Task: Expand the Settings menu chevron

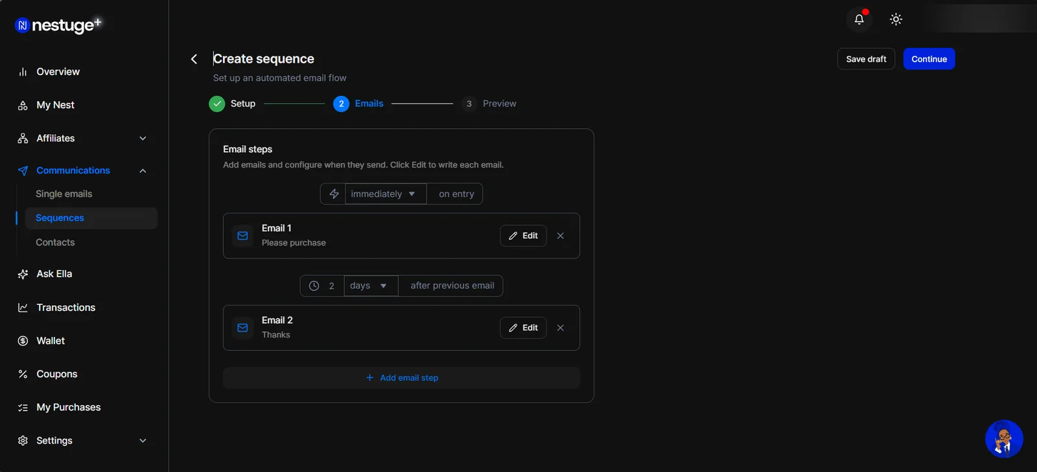Action: click(x=143, y=440)
